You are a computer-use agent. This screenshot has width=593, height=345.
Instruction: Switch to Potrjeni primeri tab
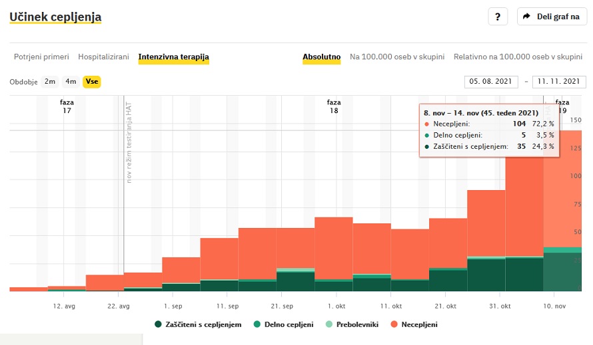click(41, 57)
